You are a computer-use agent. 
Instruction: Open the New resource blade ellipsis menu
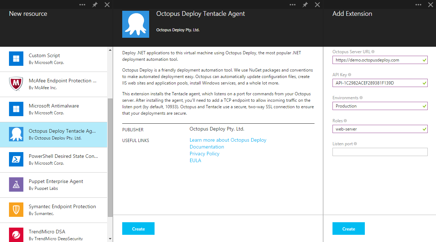click(x=82, y=5)
